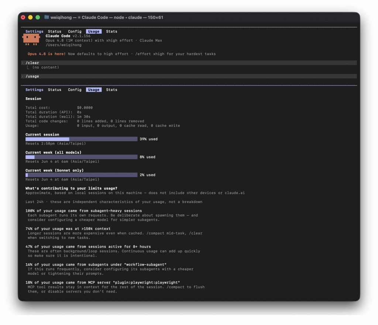This screenshot has height=325, width=378.
Task: Click the Session heading
Action: [x=33, y=99]
